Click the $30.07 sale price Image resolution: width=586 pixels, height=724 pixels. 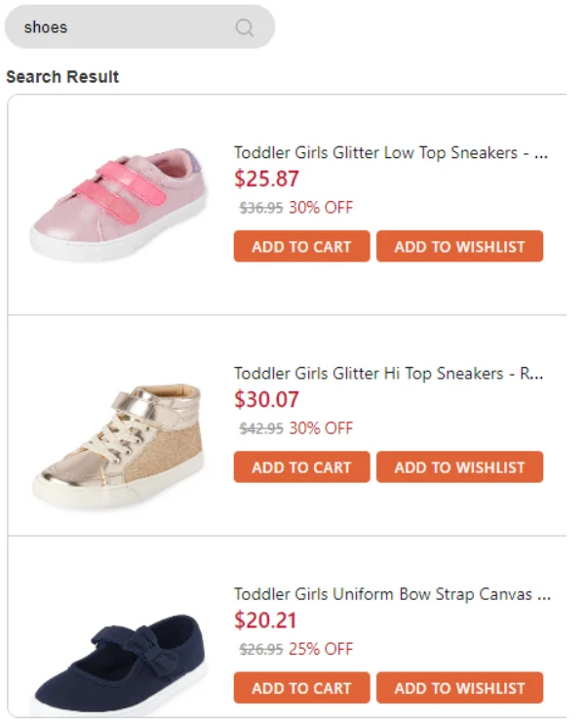(267, 399)
